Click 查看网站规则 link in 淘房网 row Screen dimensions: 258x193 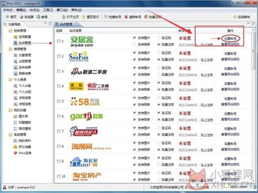point(230,150)
